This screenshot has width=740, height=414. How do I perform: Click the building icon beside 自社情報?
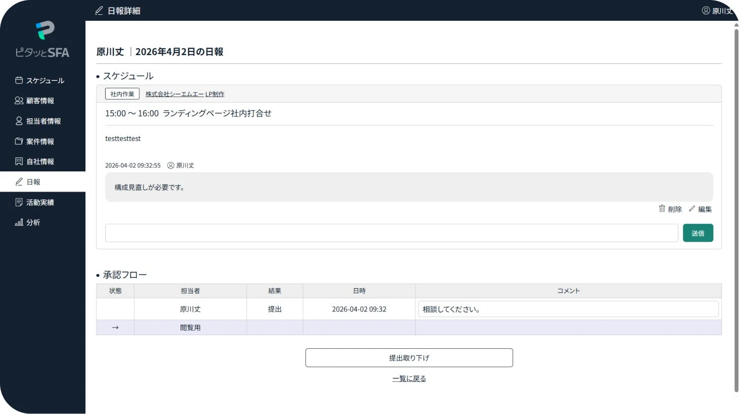click(19, 161)
